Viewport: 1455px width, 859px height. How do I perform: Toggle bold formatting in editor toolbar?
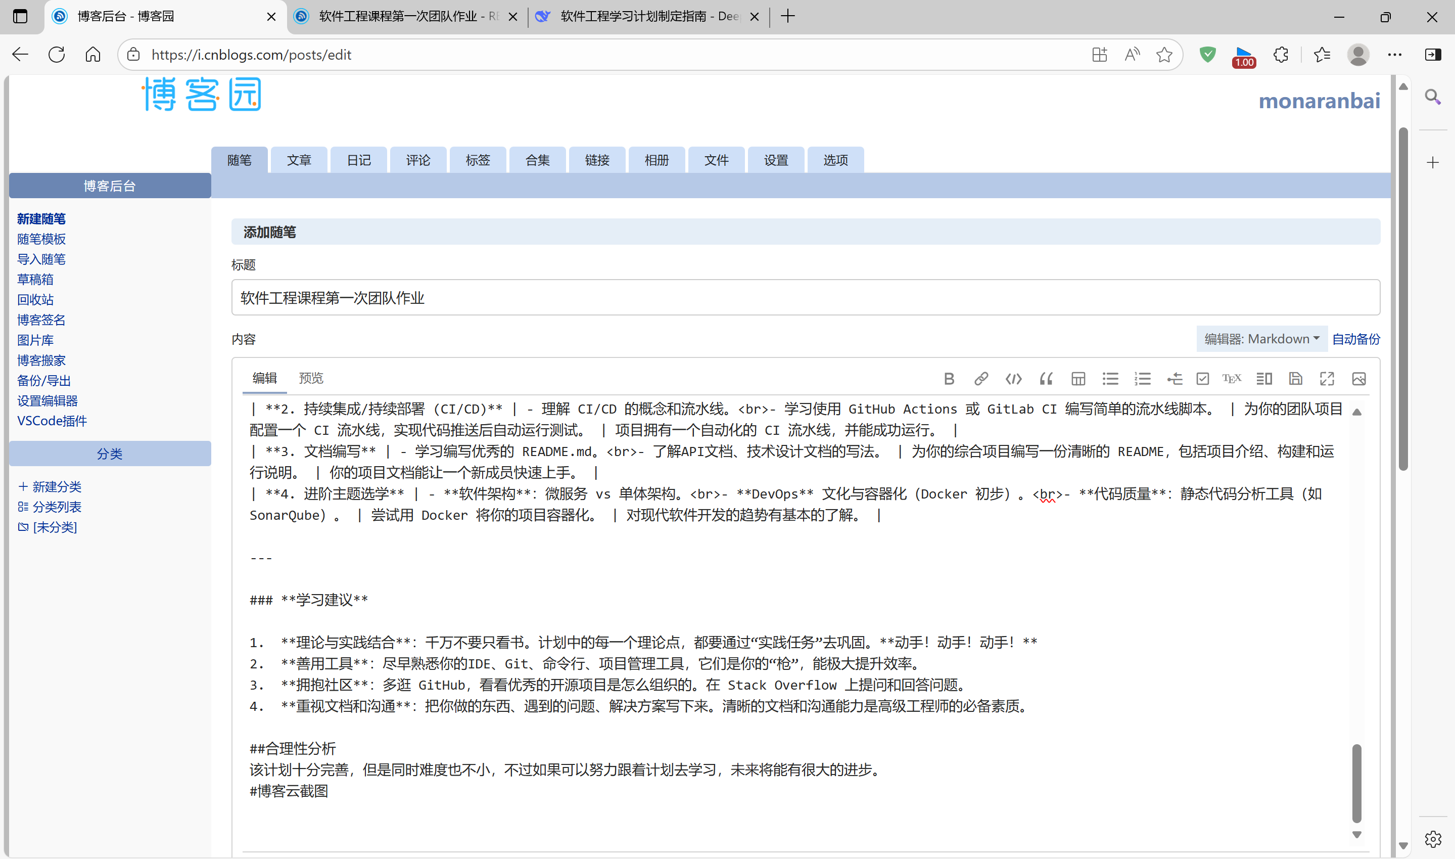(x=949, y=379)
